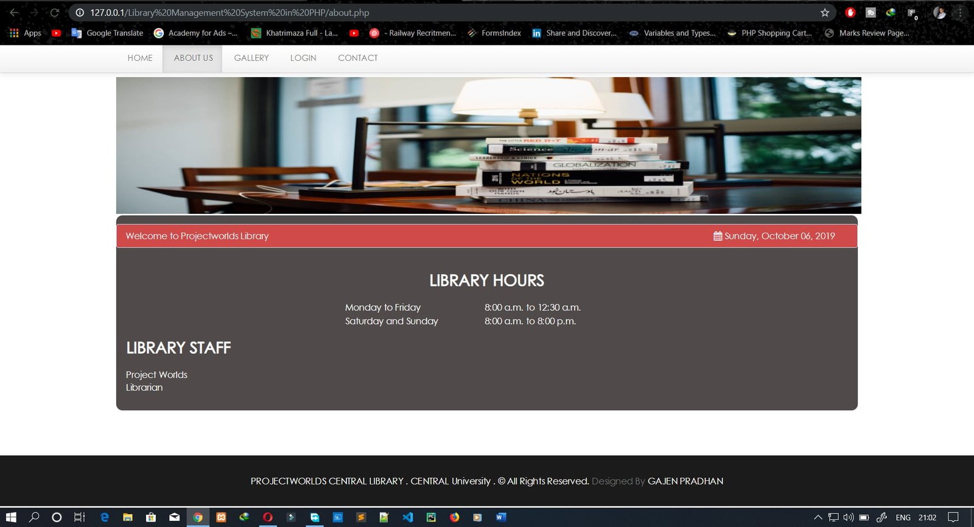
Task: Launch Visual Studio Code from taskbar
Action: pyautogui.click(x=408, y=517)
